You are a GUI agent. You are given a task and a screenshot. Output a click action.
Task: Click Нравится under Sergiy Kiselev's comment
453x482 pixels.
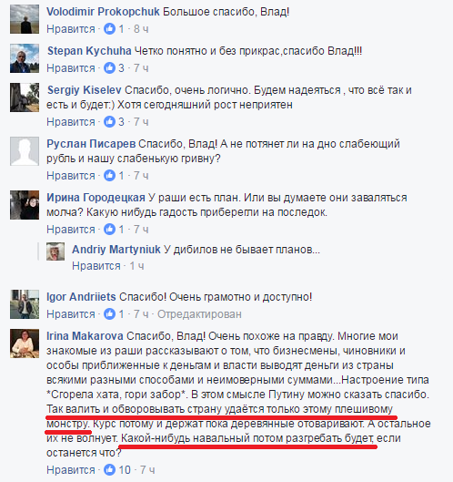point(71,122)
